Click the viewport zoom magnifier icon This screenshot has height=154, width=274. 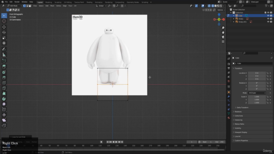223,28
